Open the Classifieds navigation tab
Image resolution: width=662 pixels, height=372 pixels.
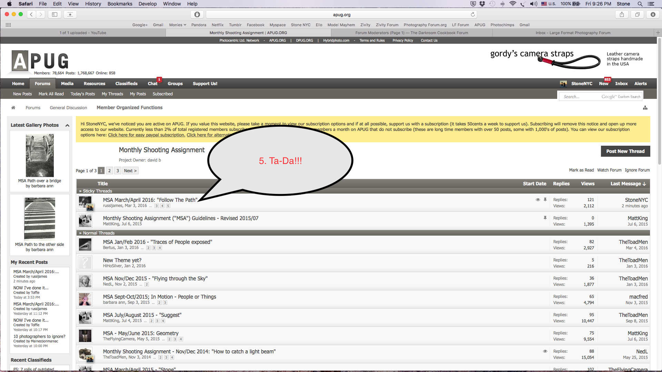point(126,84)
